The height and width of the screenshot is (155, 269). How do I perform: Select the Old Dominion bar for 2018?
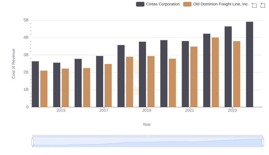[129, 82]
